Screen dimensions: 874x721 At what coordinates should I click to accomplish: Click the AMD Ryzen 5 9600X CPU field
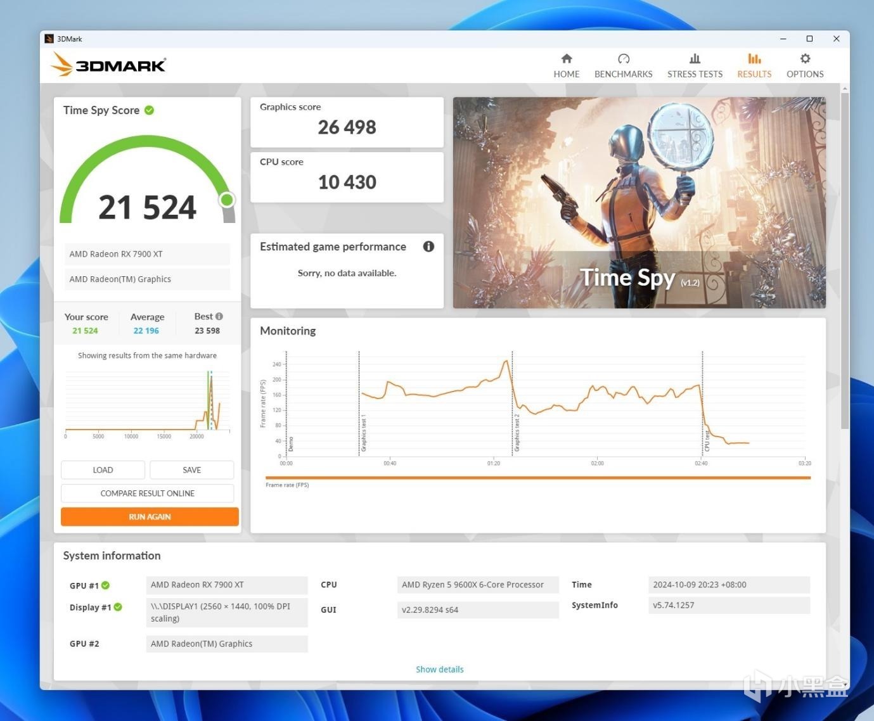(478, 585)
